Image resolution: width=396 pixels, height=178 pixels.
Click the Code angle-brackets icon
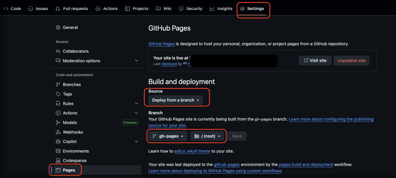point(6,9)
